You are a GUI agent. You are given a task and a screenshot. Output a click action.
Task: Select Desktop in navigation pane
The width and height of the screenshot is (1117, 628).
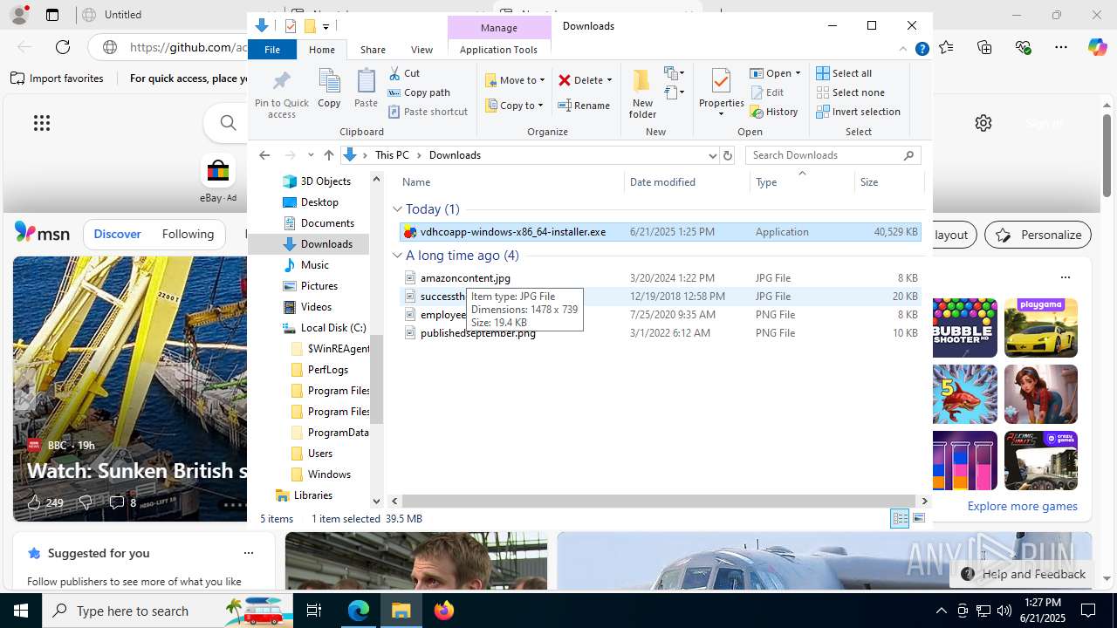[x=319, y=202]
